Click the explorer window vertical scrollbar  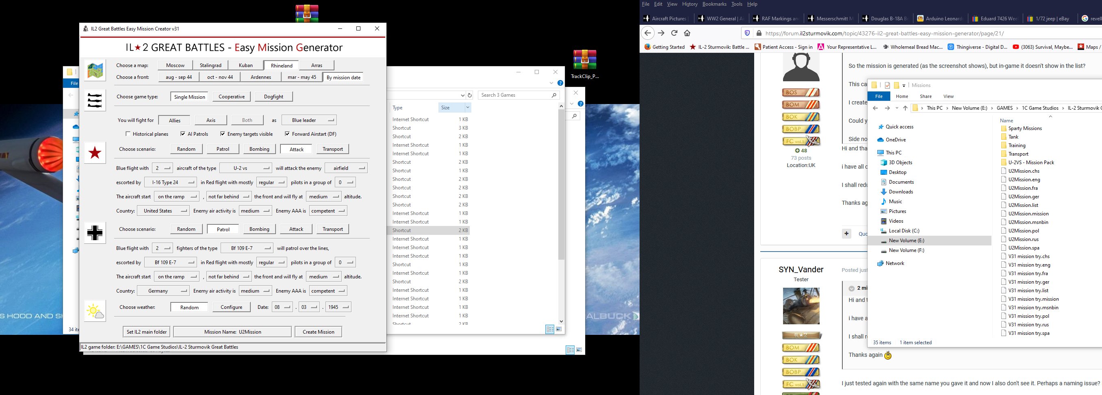coord(561,184)
